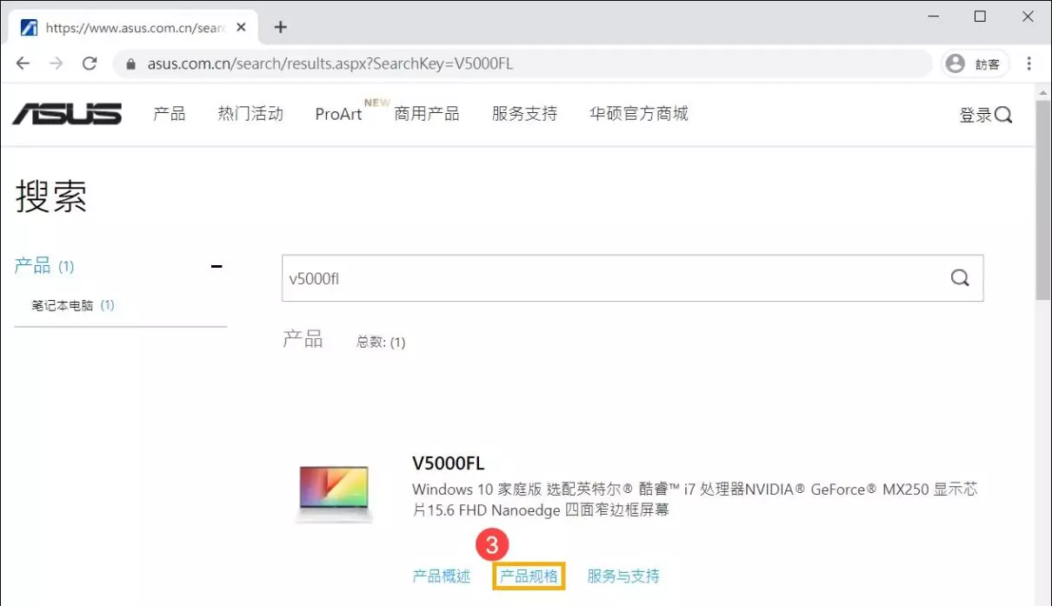Click the magnifier icon in the search box
1052x606 pixels.
pyautogui.click(x=959, y=278)
